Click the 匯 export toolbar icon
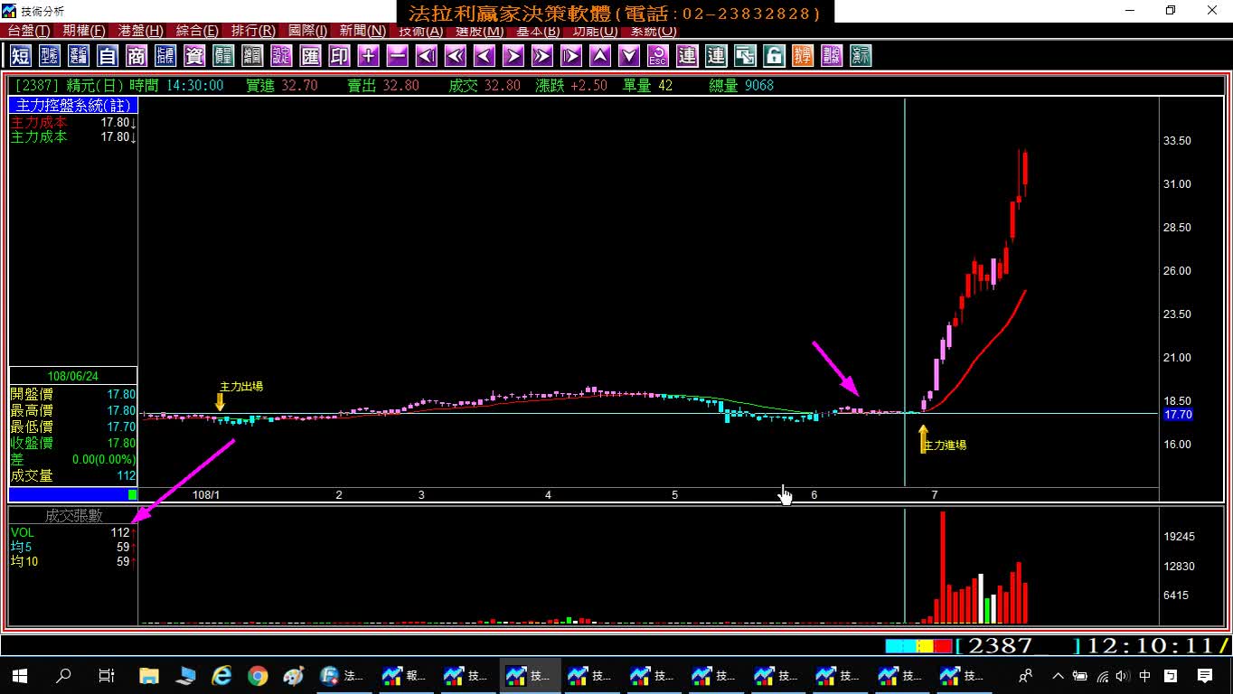 pyautogui.click(x=310, y=56)
